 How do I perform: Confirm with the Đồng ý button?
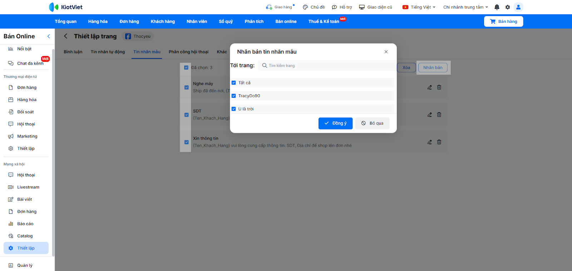coord(335,123)
